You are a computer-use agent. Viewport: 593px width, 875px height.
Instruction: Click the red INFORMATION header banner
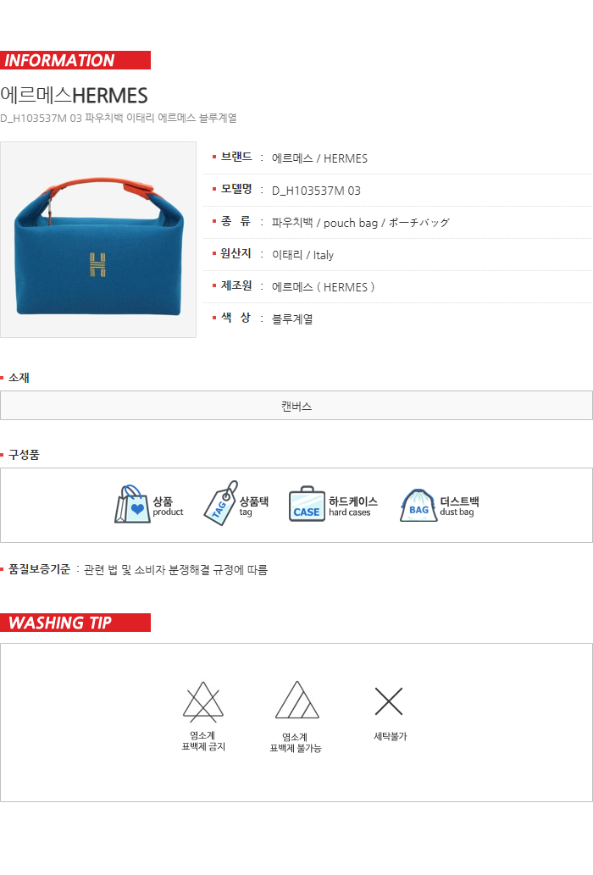point(75,60)
